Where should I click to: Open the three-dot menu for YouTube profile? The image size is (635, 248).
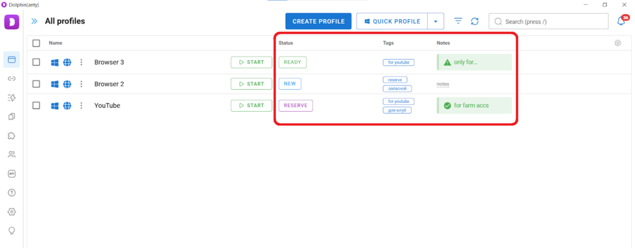(81, 105)
